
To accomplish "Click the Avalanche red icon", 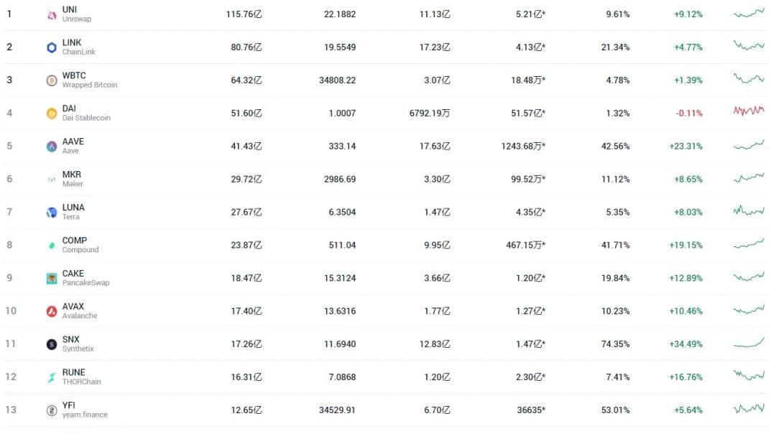I will pos(52,311).
